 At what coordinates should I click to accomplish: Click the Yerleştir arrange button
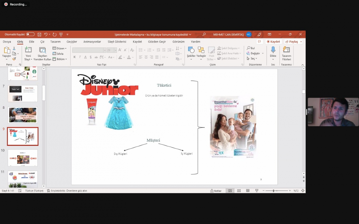201,54
